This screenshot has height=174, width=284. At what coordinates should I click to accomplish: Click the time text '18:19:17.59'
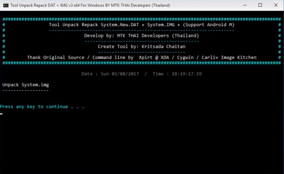[187, 74]
